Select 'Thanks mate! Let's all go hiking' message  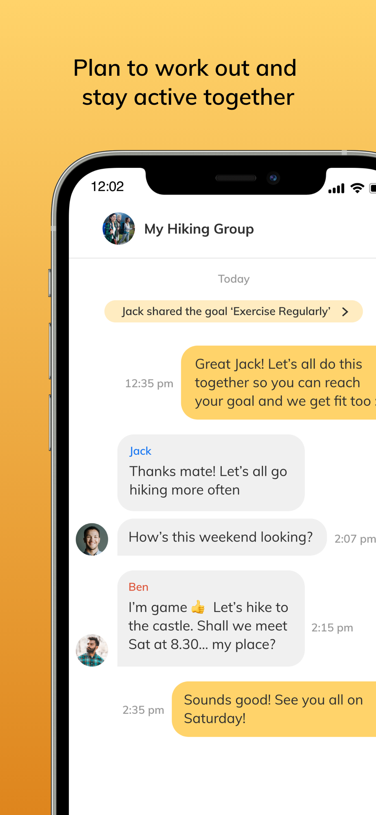coord(211,473)
